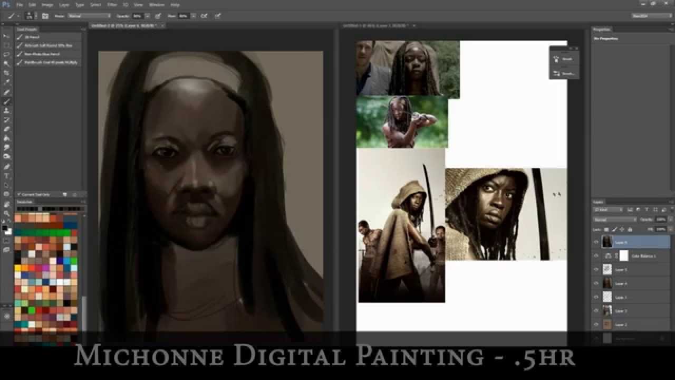Select the Crop tool
The image size is (675, 380).
click(7, 73)
